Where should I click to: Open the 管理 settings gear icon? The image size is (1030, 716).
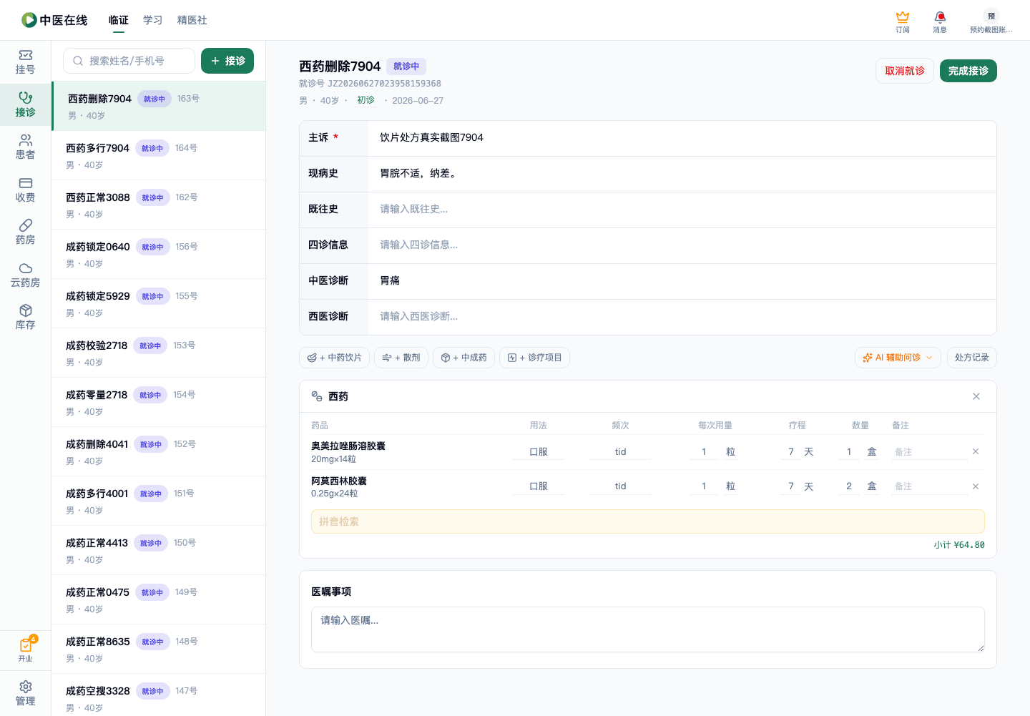point(25,693)
